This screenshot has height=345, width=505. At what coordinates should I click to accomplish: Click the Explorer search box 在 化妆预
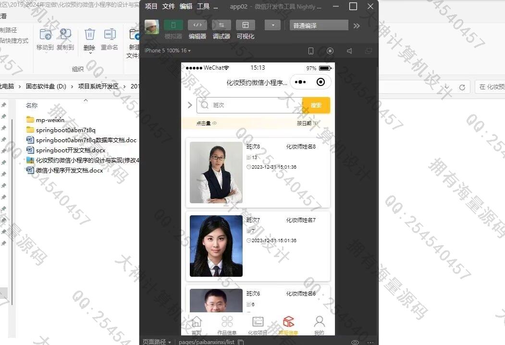pos(490,87)
